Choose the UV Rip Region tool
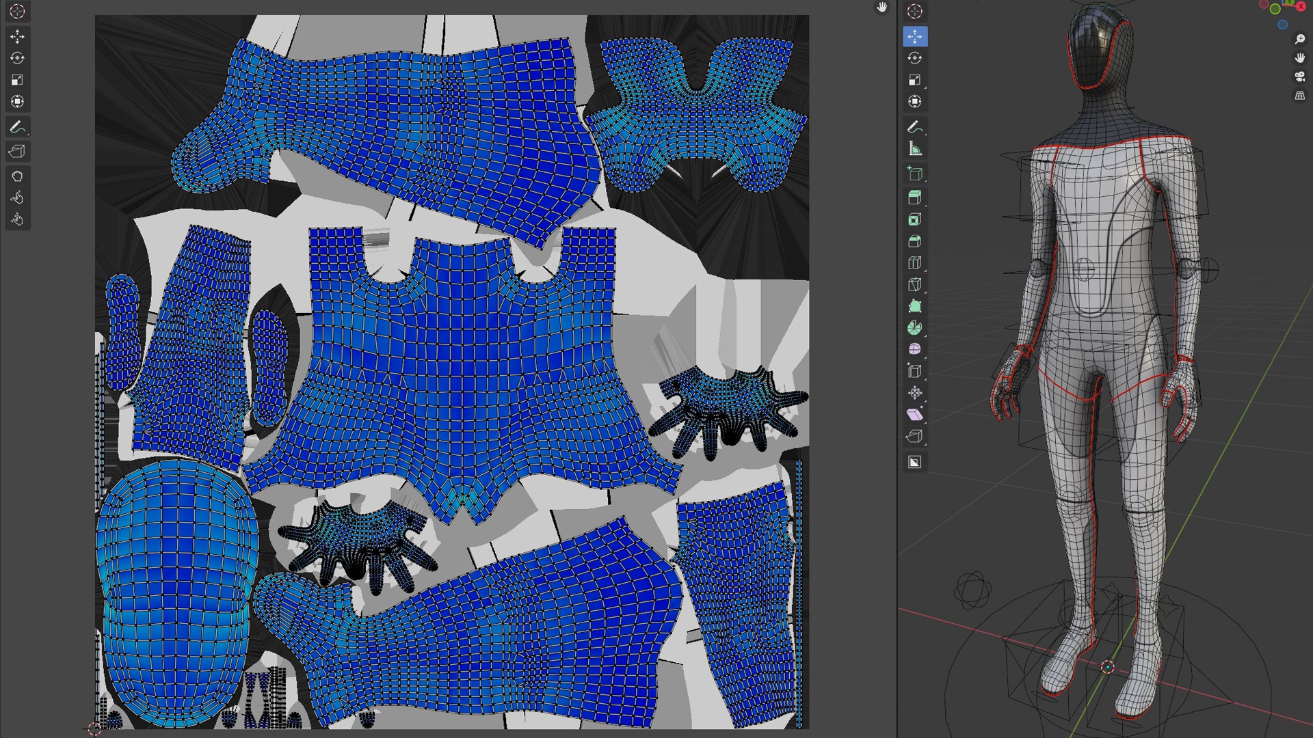This screenshot has width=1313, height=738. click(x=17, y=151)
